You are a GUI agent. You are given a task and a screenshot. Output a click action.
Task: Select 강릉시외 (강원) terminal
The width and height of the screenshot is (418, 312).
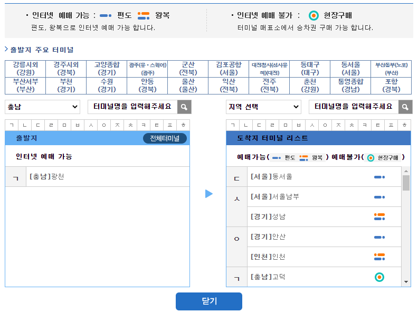pos(25,69)
